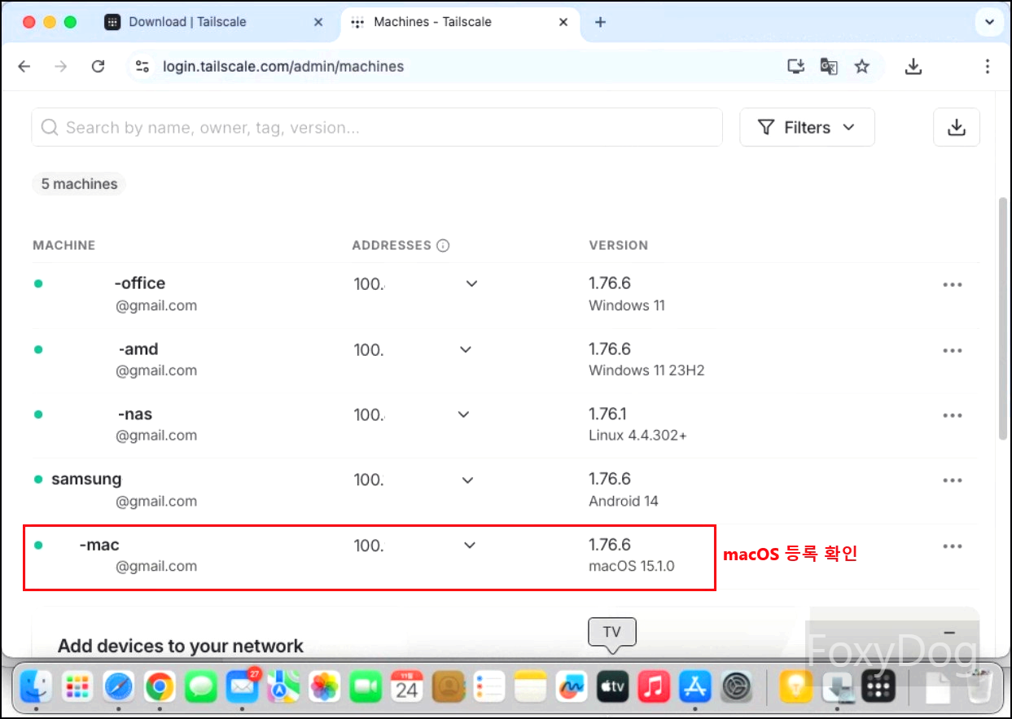1012x719 pixels.
Task: Click the page vertical scrollbar
Action: click(x=1003, y=318)
